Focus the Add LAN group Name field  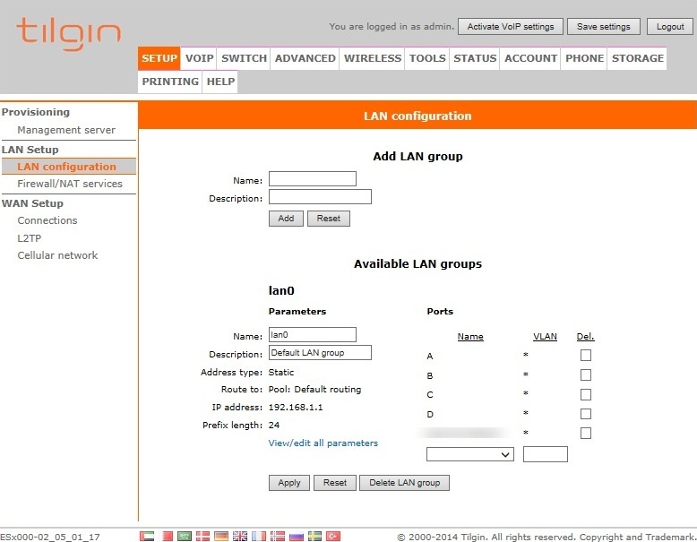tap(313, 179)
